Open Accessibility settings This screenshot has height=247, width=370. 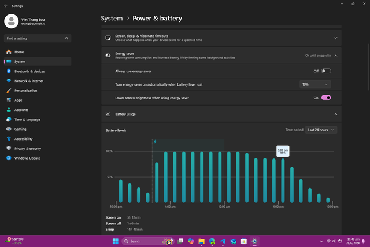pyautogui.click(x=24, y=139)
